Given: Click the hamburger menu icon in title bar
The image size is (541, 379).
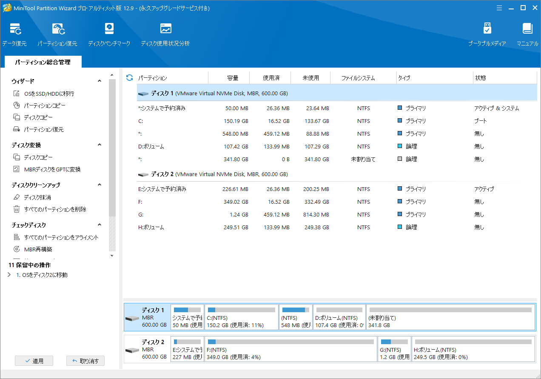Looking at the screenshot, I should pyautogui.click(x=500, y=8).
